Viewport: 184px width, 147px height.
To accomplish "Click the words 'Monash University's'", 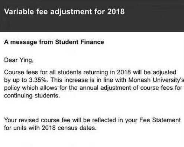I will click(x=156, y=80).
